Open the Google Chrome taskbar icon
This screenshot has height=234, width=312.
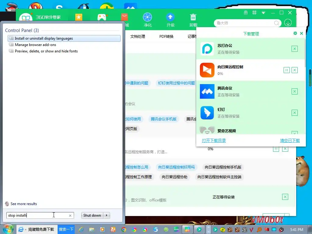coord(124,229)
